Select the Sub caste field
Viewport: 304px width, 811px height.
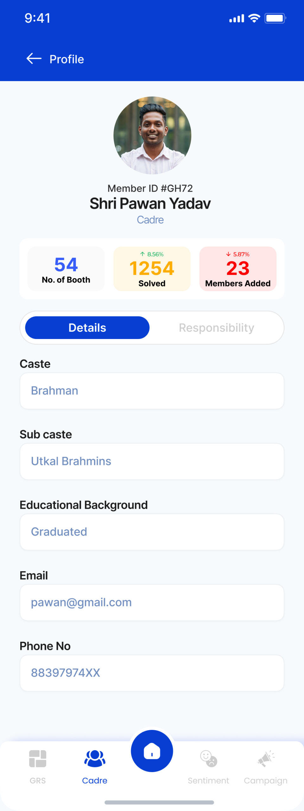[x=152, y=461]
